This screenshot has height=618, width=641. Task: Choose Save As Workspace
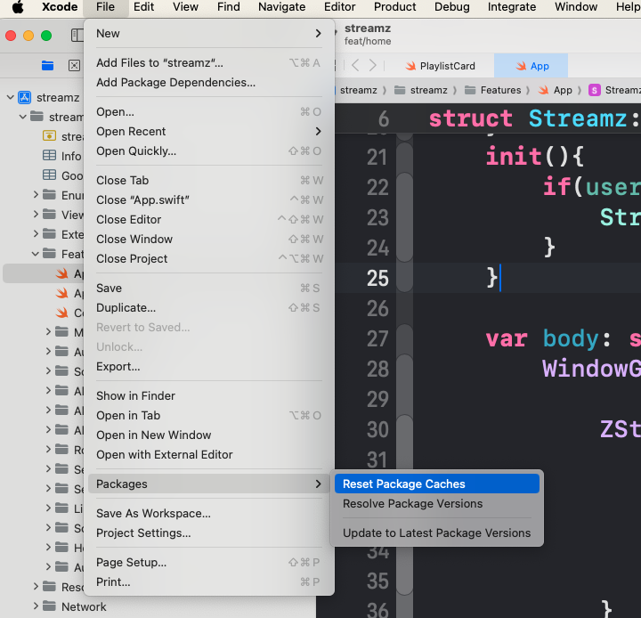pyautogui.click(x=209, y=513)
